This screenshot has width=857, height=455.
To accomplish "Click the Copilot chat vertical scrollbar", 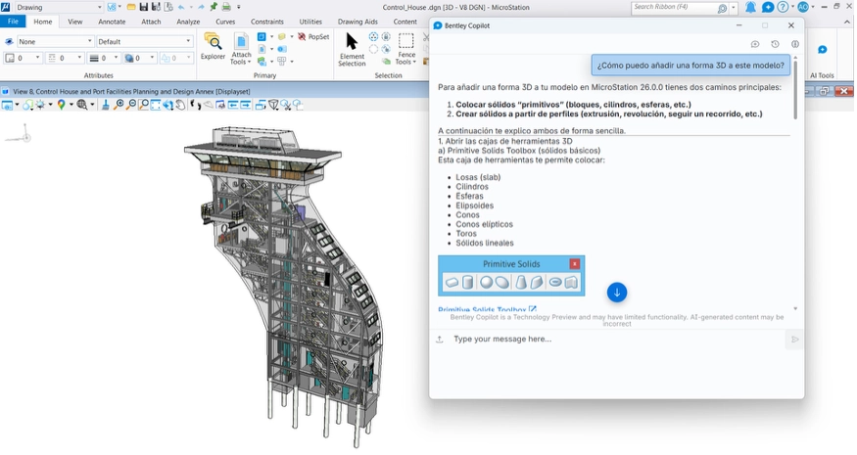I will click(x=795, y=90).
